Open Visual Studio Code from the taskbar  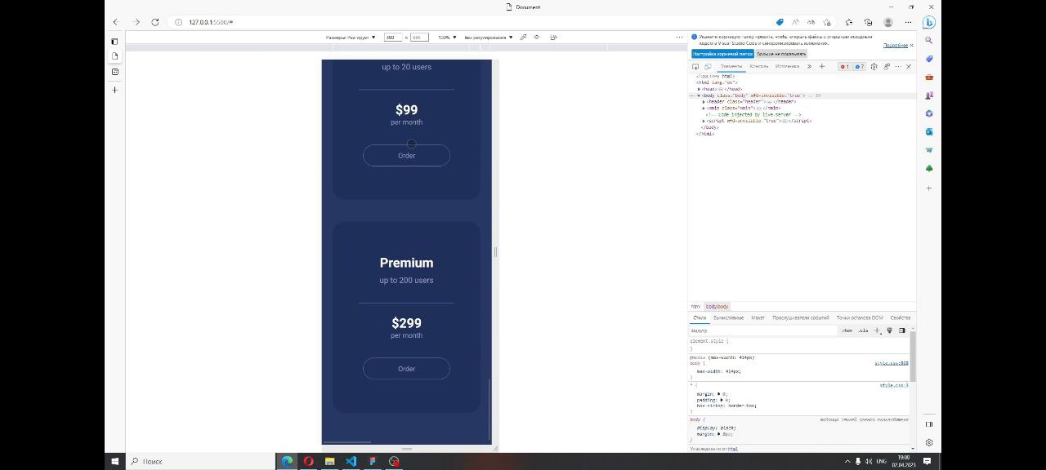click(351, 461)
